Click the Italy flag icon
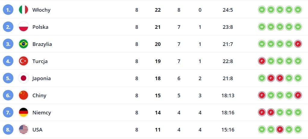This screenshot has height=139, width=308. (x=24, y=10)
